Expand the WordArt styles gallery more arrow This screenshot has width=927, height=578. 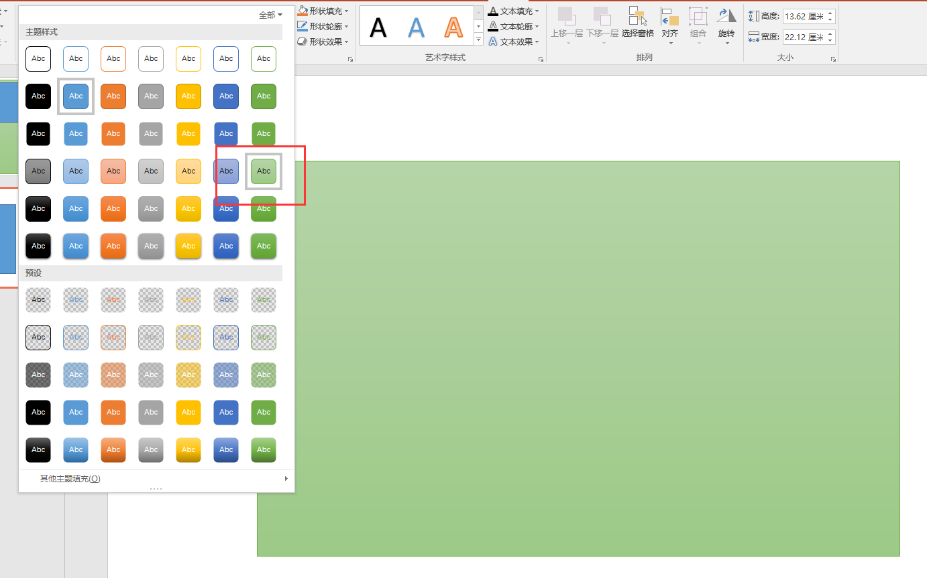(x=478, y=40)
